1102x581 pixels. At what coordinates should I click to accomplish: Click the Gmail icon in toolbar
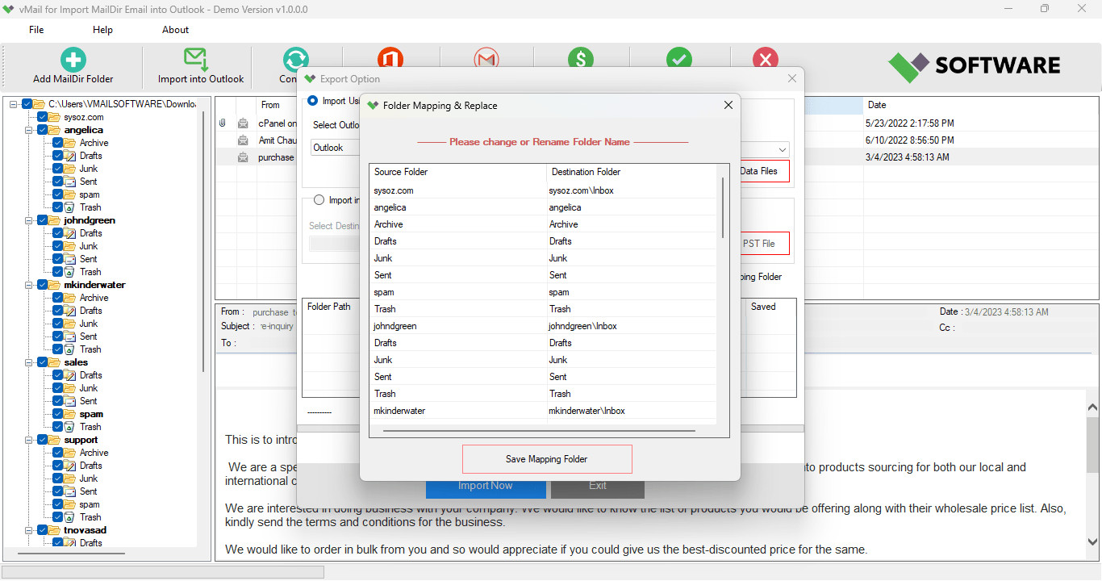(486, 58)
